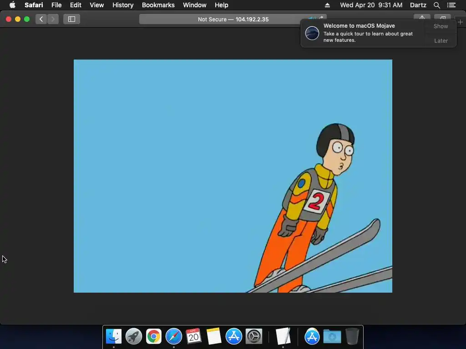Click the green full-screen window button

tap(27, 19)
